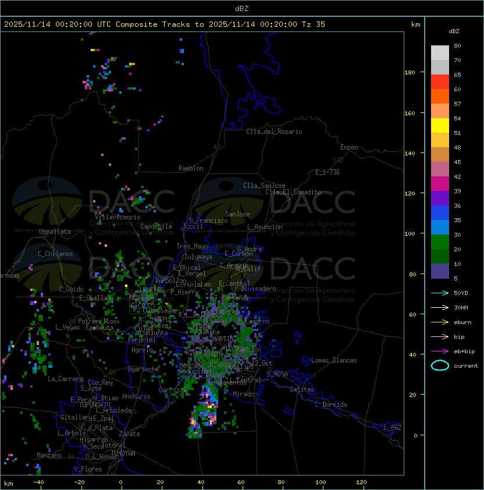Pick the violet 36-39 dBZ color band

click(440, 198)
